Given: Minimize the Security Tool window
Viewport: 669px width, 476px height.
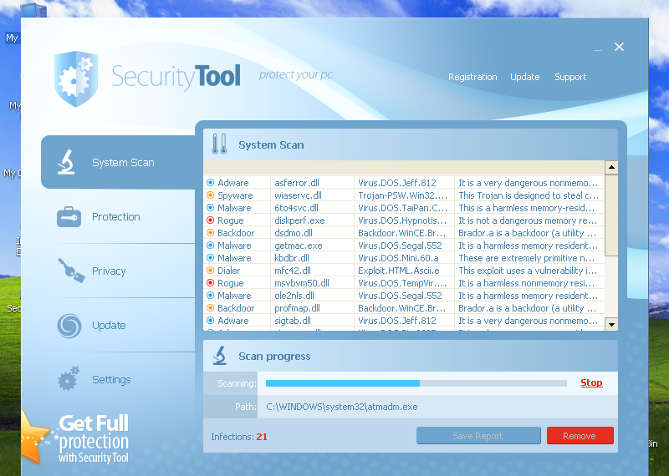Looking at the screenshot, I should pyautogui.click(x=598, y=50).
